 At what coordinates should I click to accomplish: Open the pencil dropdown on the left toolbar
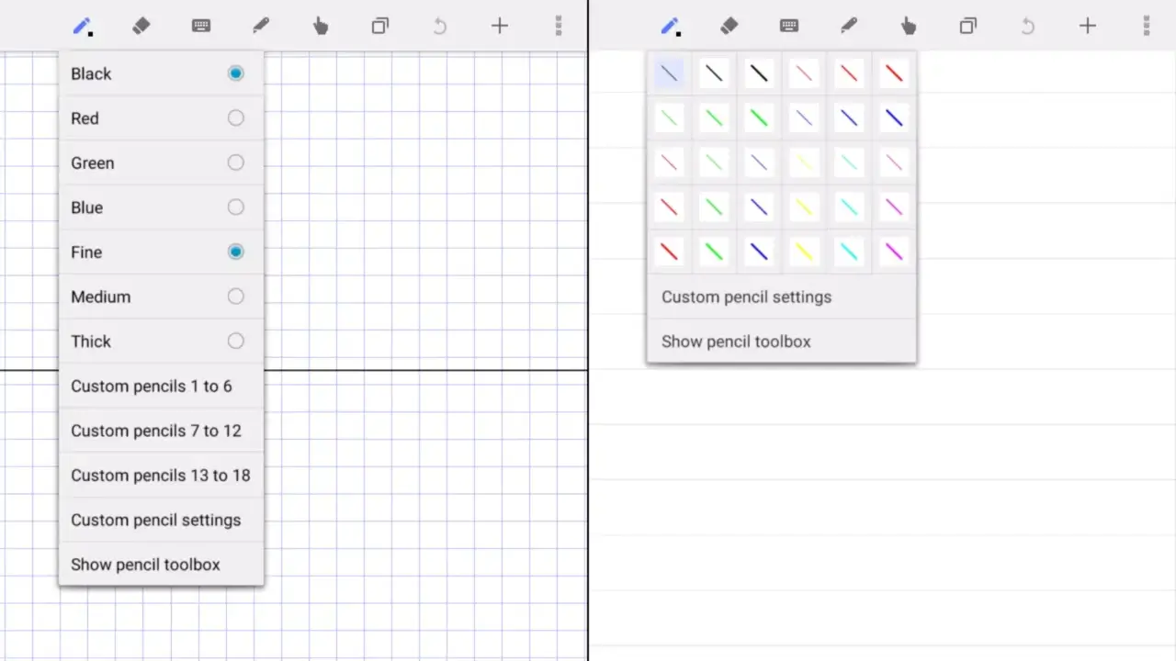pos(83,26)
